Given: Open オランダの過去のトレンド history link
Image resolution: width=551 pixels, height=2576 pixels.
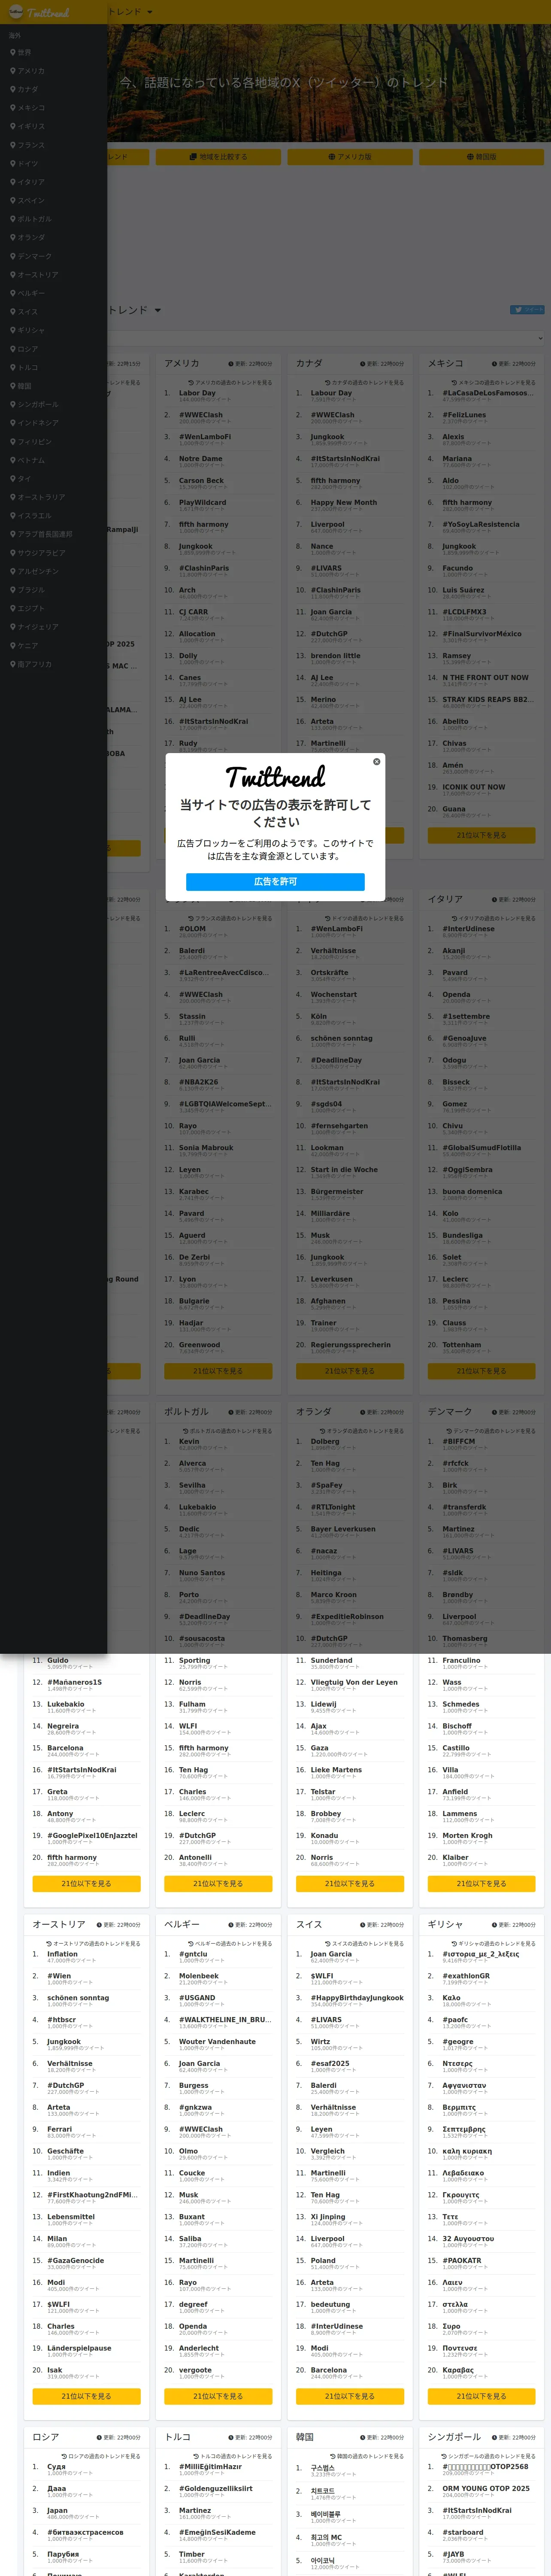Looking at the screenshot, I should pyautogui.click(x=361, y=1431).
